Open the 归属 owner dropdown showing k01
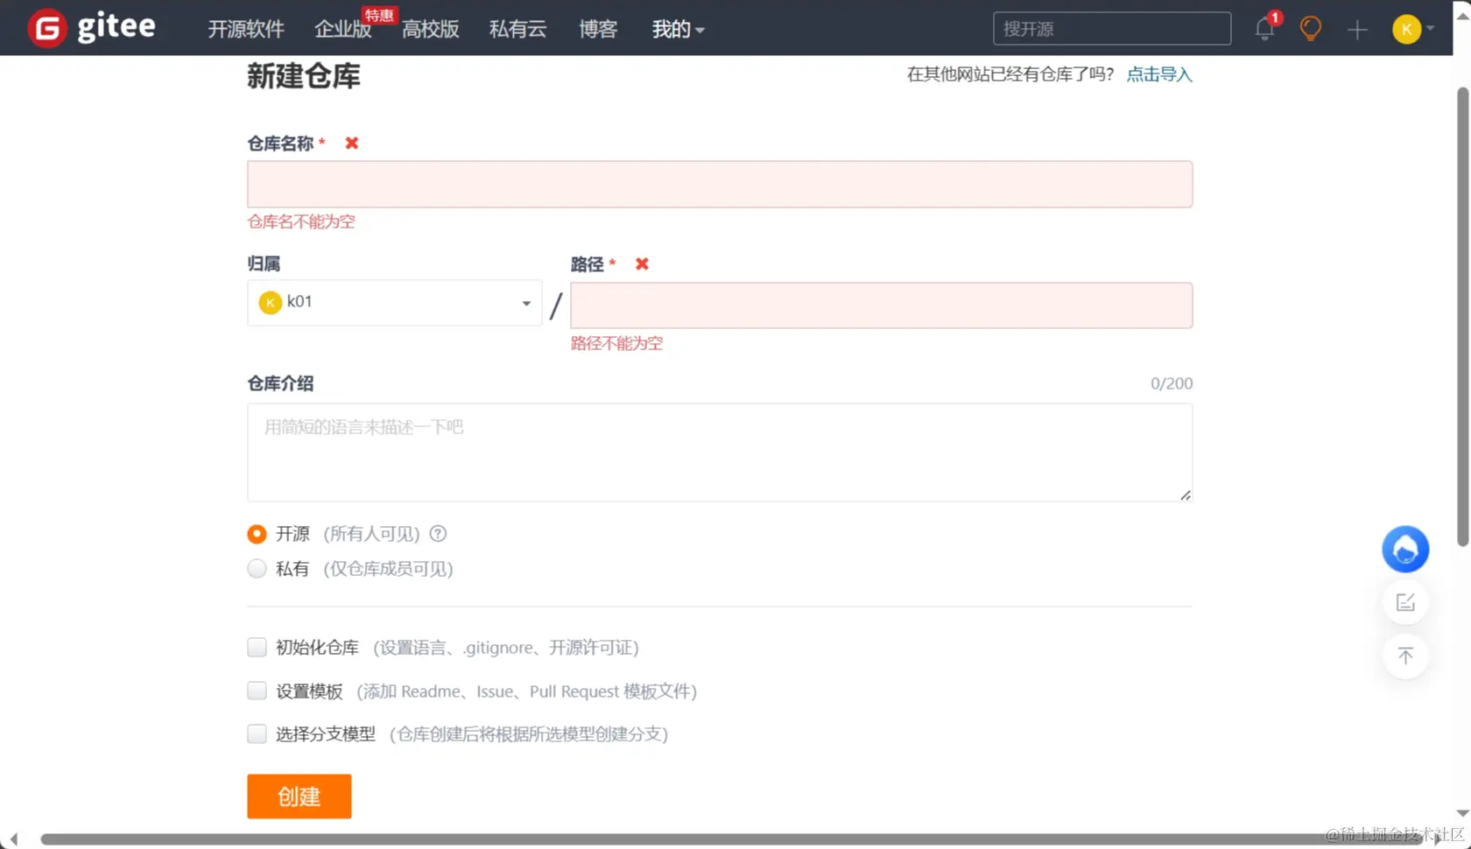The image size is (1471, 849). (393, 302)
